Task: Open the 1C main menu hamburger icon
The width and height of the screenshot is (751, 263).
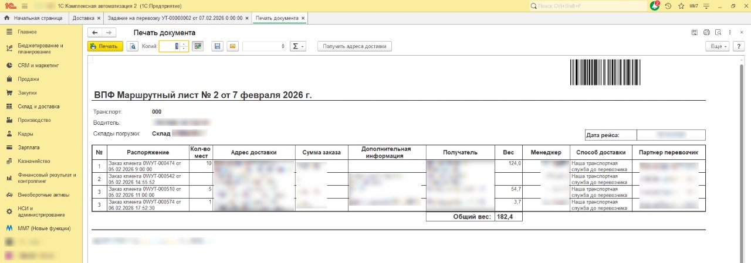Action: [x=24, y=5]
